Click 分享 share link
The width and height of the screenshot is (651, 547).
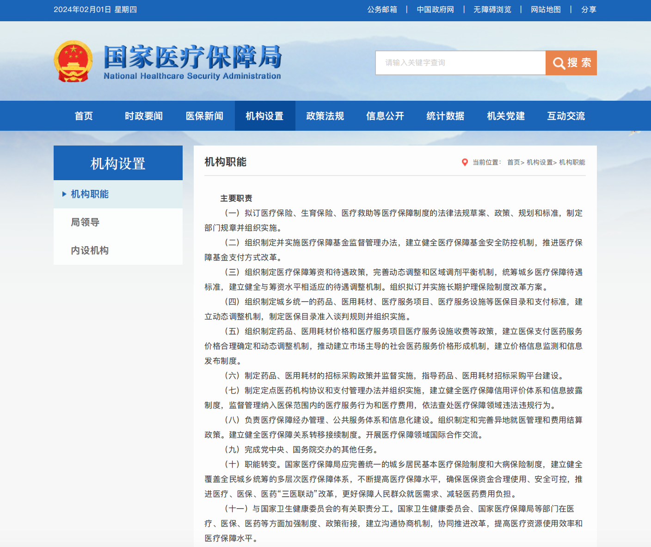[x=589, y=10]
